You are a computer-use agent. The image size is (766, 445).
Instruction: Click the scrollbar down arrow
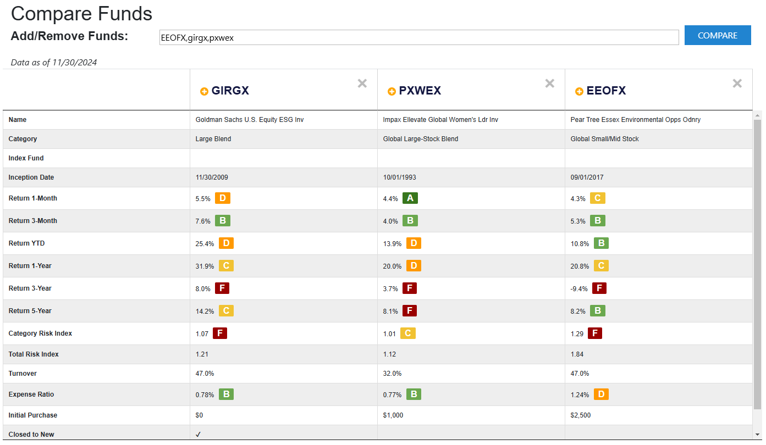pos(757,434)
